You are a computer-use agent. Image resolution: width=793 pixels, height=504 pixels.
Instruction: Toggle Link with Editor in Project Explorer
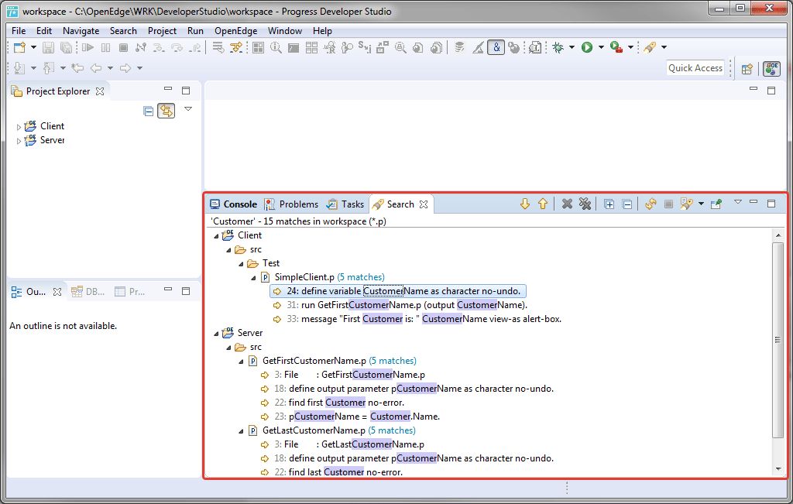[x=166, y=111]
